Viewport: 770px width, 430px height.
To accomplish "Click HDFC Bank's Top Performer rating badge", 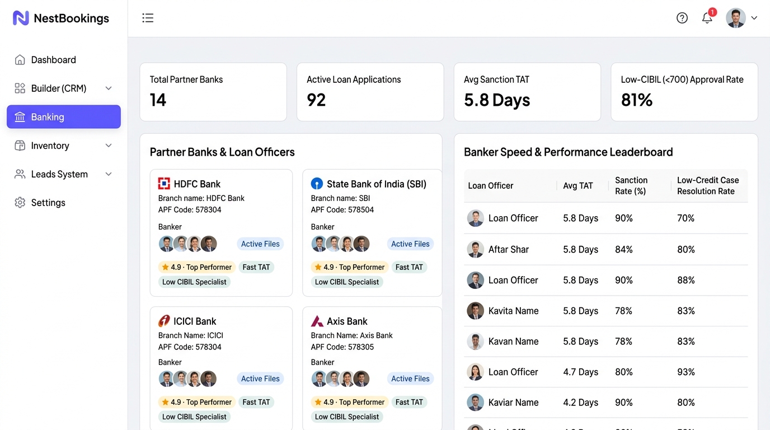I will (196, 267).
